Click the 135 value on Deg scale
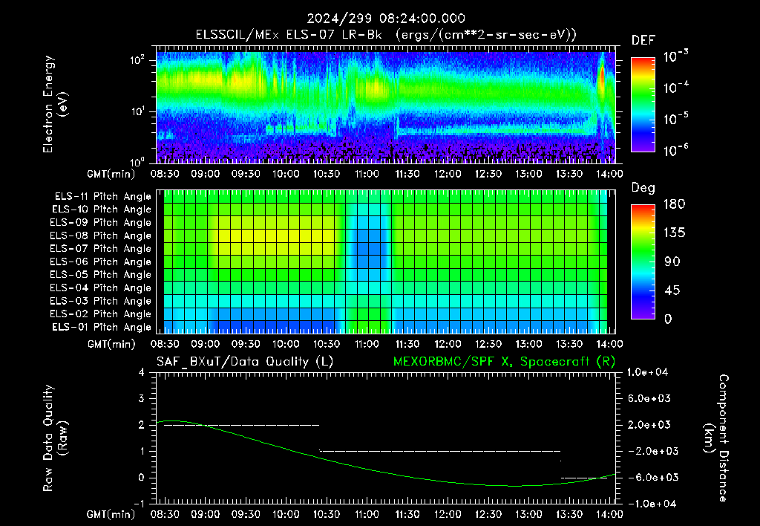 pos(674,233)
